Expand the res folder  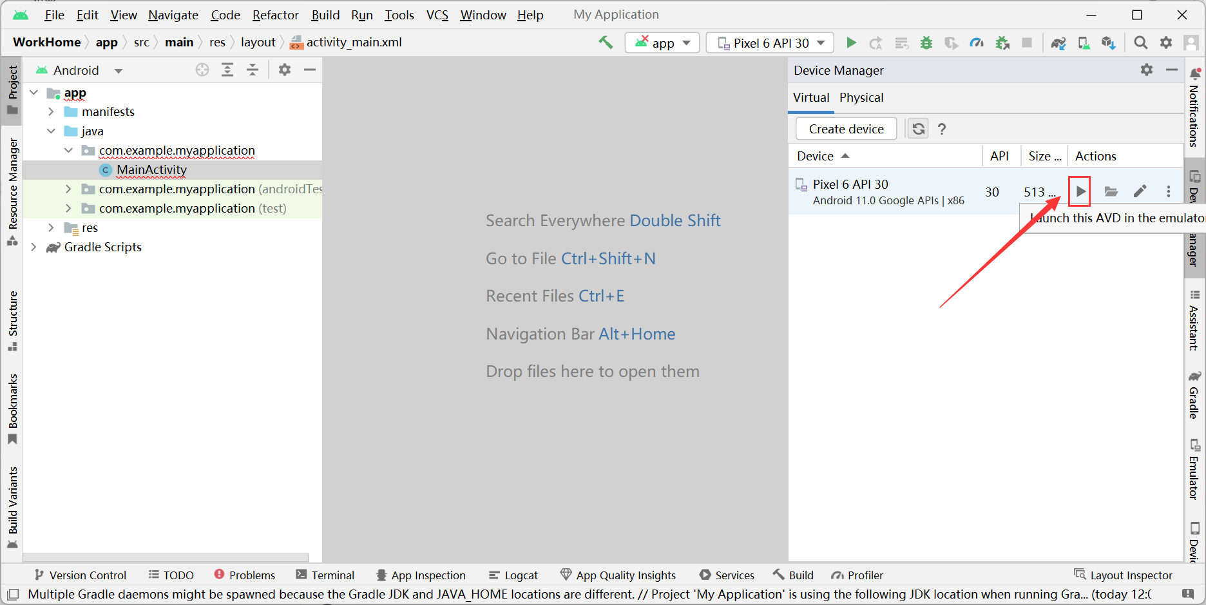coord(51,228)
